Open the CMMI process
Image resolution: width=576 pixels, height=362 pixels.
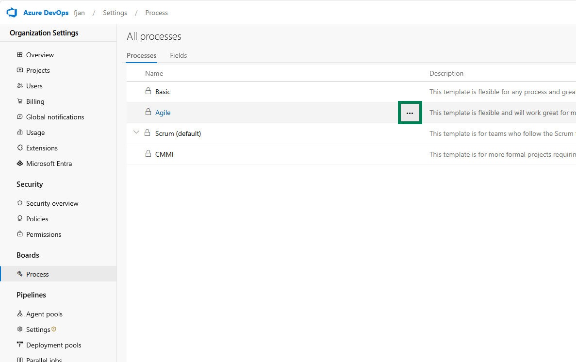pyautogui.click(x=164, y=154)
